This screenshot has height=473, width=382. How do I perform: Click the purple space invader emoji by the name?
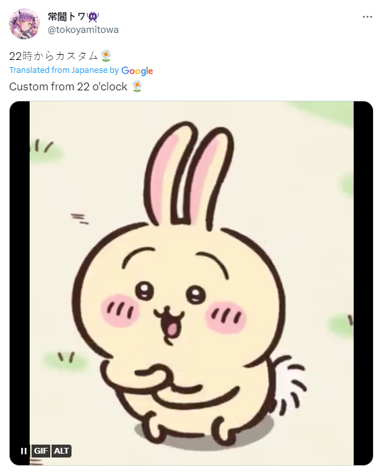click(93, 17)
